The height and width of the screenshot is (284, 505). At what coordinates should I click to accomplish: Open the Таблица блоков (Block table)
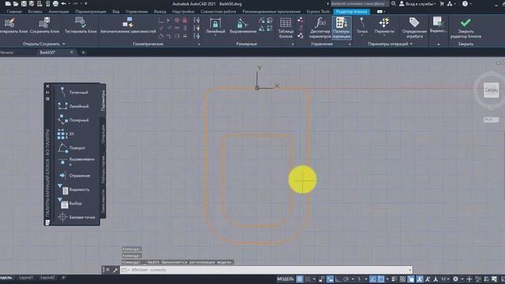tap(286, 28)
